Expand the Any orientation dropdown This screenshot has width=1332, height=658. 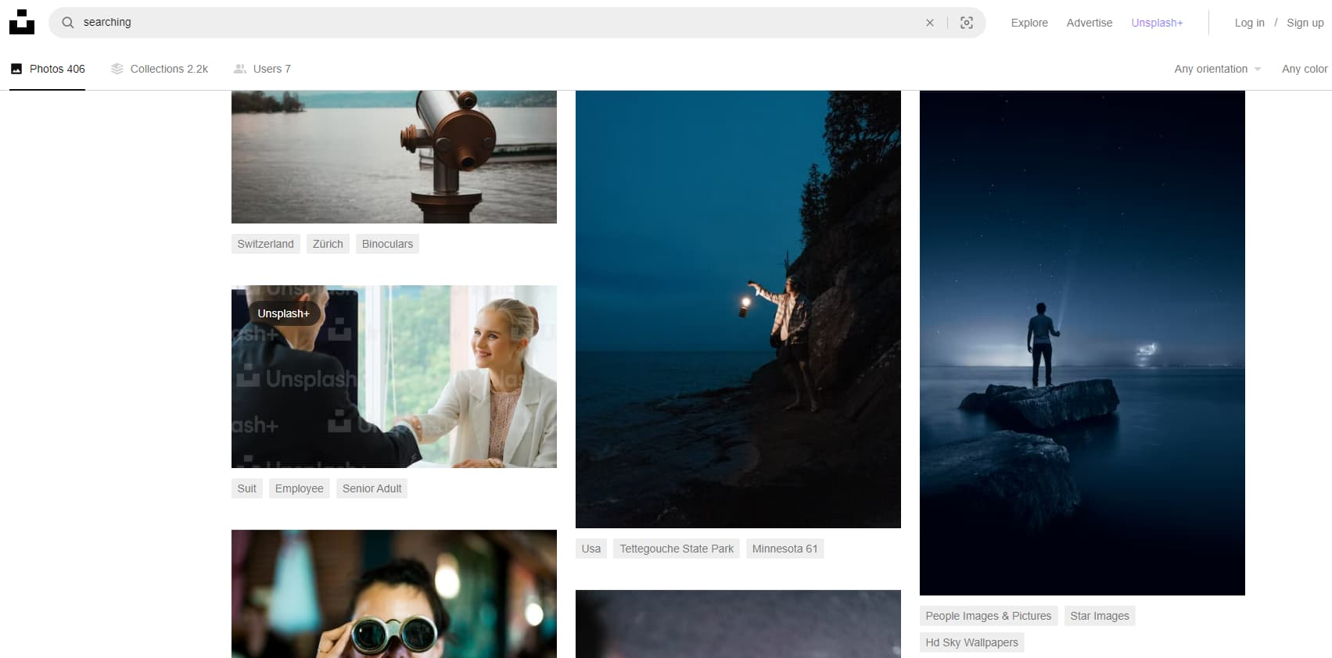1217,69
